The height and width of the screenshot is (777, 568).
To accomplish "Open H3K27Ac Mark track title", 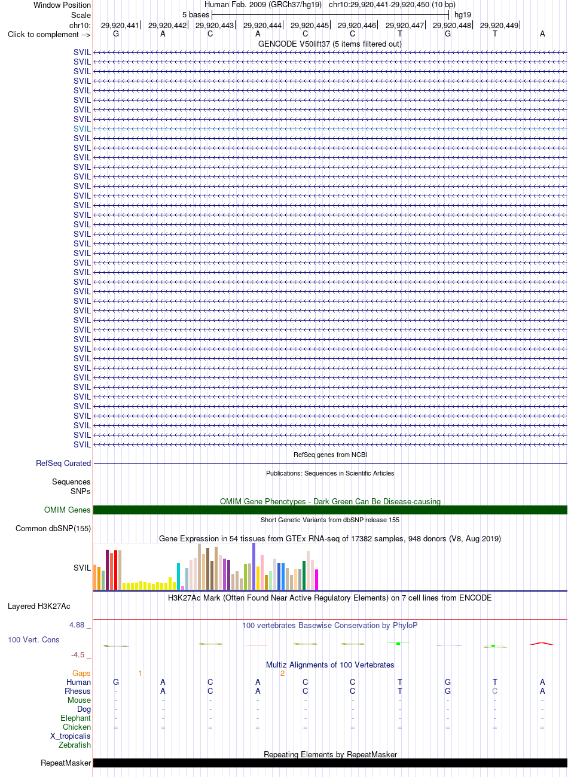I will pyautogui.click(x=330, y=598).
